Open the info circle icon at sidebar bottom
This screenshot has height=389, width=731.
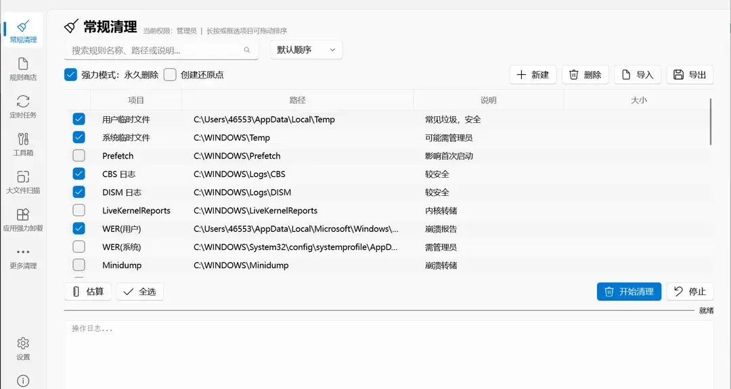click(23, 381)
